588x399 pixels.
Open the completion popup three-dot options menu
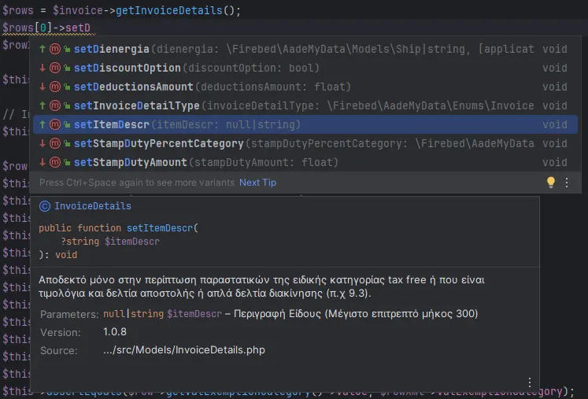pyautogui.click(x=567, y=182)
